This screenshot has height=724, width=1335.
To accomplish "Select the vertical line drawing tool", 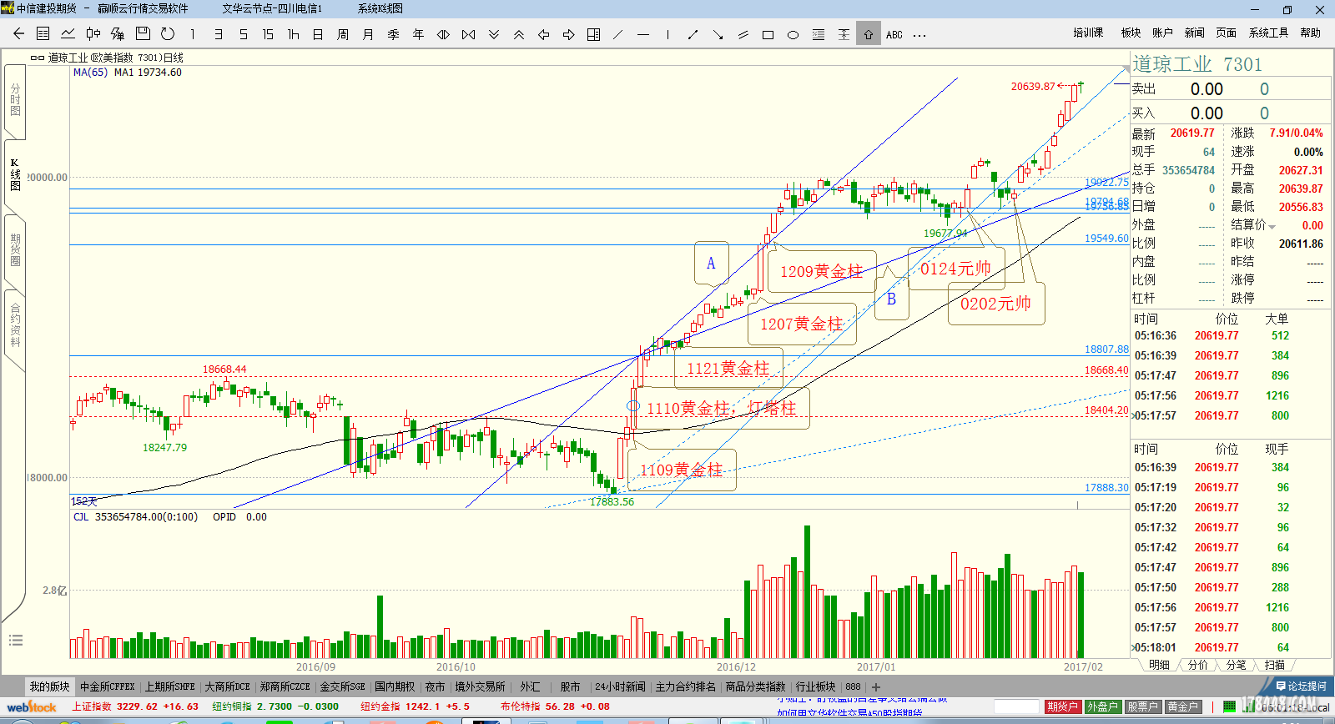I will 668,34.
